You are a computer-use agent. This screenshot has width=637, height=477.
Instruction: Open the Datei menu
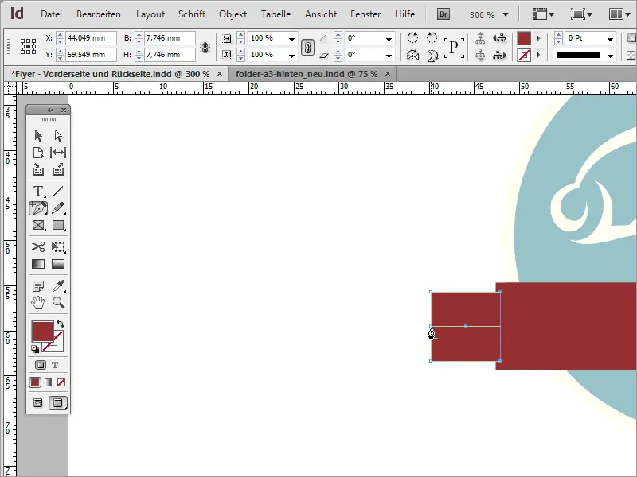point(51,14)
